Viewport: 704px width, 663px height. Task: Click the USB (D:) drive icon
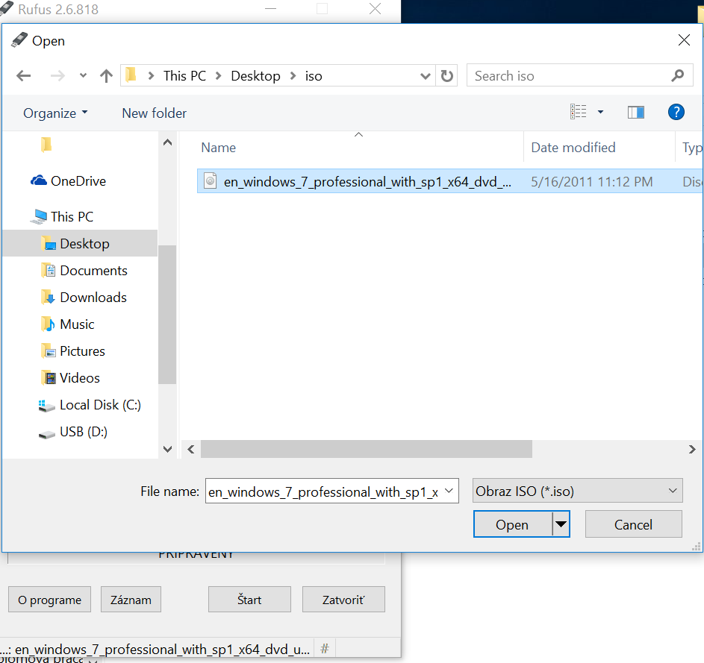pos(47,434)
